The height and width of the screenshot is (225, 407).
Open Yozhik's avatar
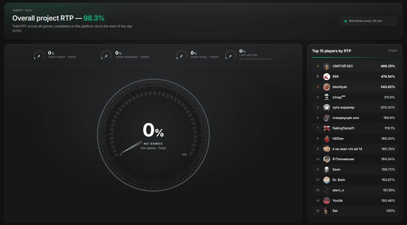click(x=327, y=201)
